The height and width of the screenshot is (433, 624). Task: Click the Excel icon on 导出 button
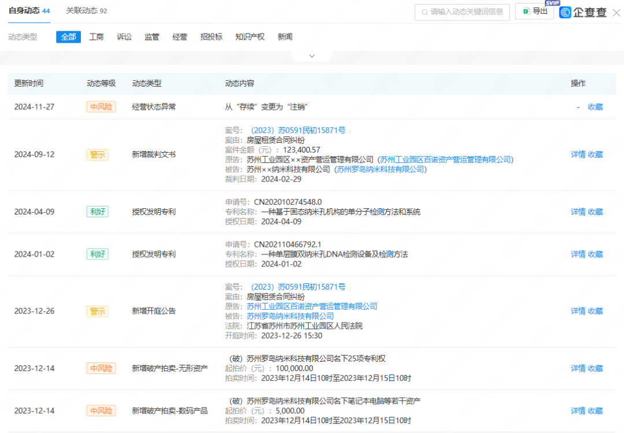point(526,11)
